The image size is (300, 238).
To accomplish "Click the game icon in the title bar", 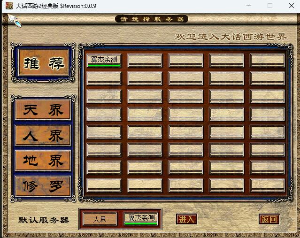I will pyautogui.click(x=9, y=6).
